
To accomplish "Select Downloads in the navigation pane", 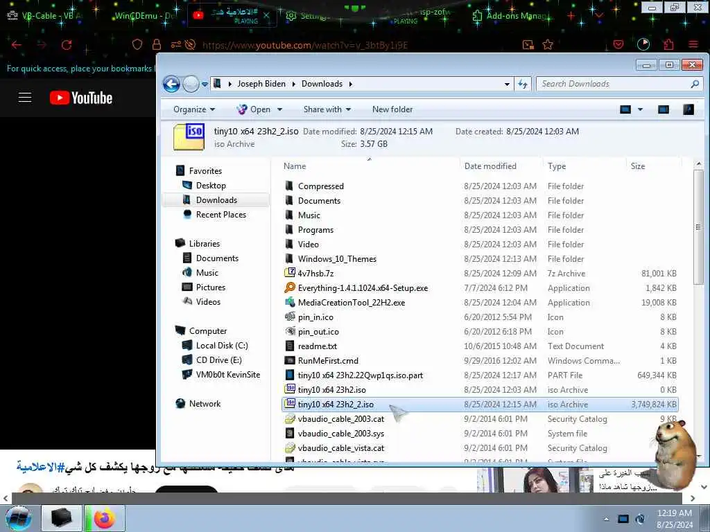I will pos(216,200).
